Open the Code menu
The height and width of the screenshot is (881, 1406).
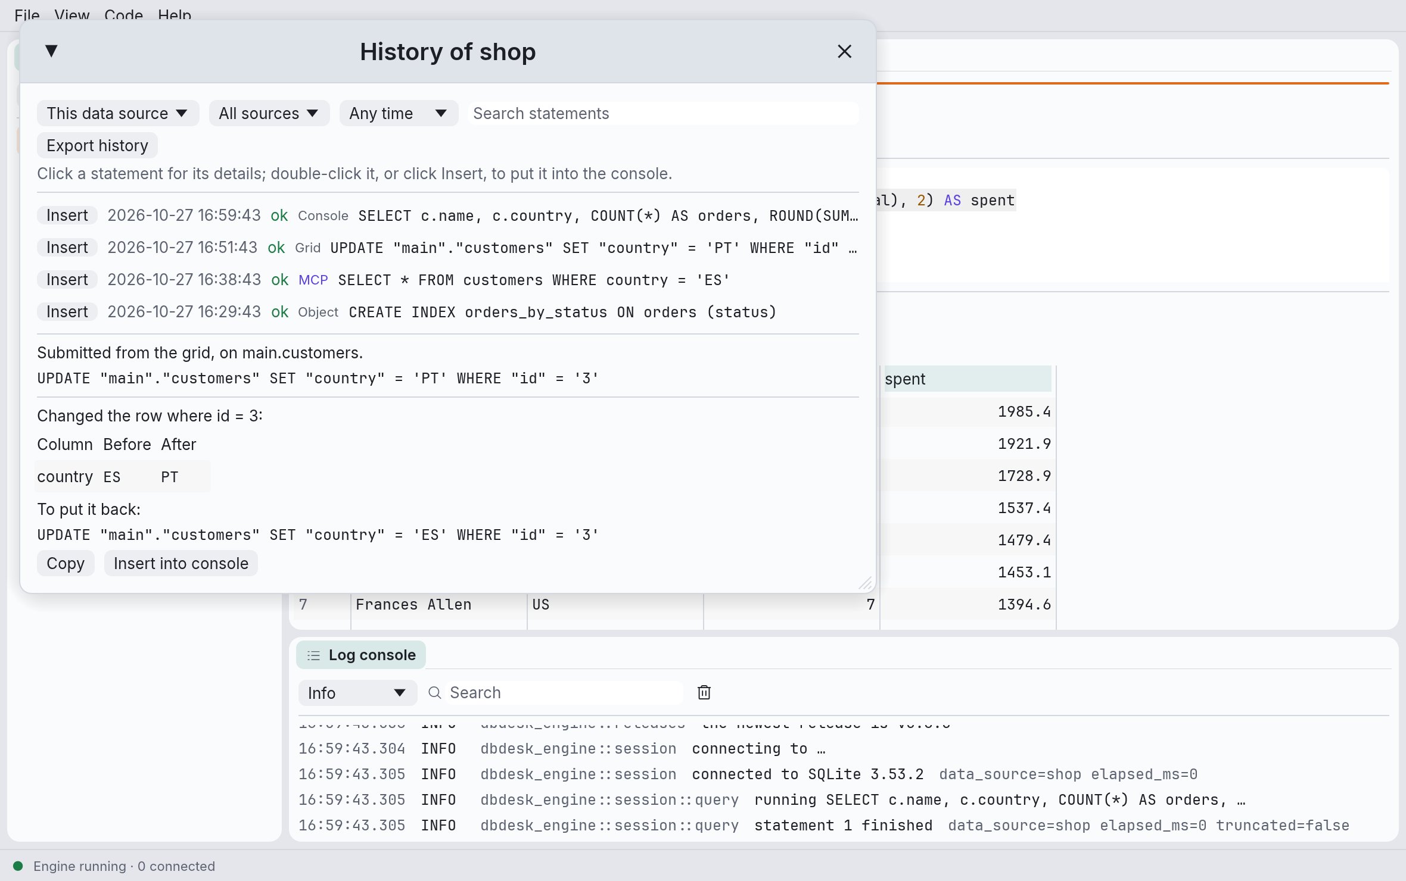tap(123, 15)
